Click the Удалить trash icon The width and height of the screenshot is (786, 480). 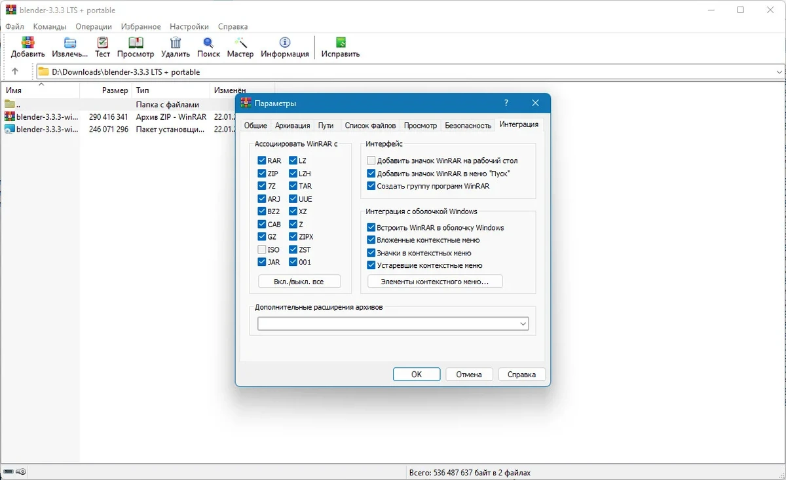[176, 43]
